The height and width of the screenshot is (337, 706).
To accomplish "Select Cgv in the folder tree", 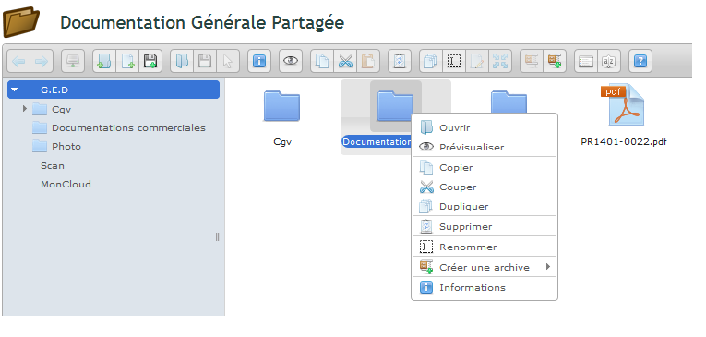I will pyautogui.click(x=61, y=110).
